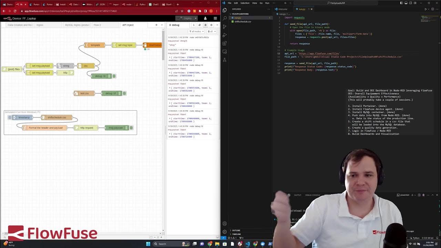Open Run options dropdown beside play icon
The width and height of the screenshot is (441, 248).
(429, 9)
